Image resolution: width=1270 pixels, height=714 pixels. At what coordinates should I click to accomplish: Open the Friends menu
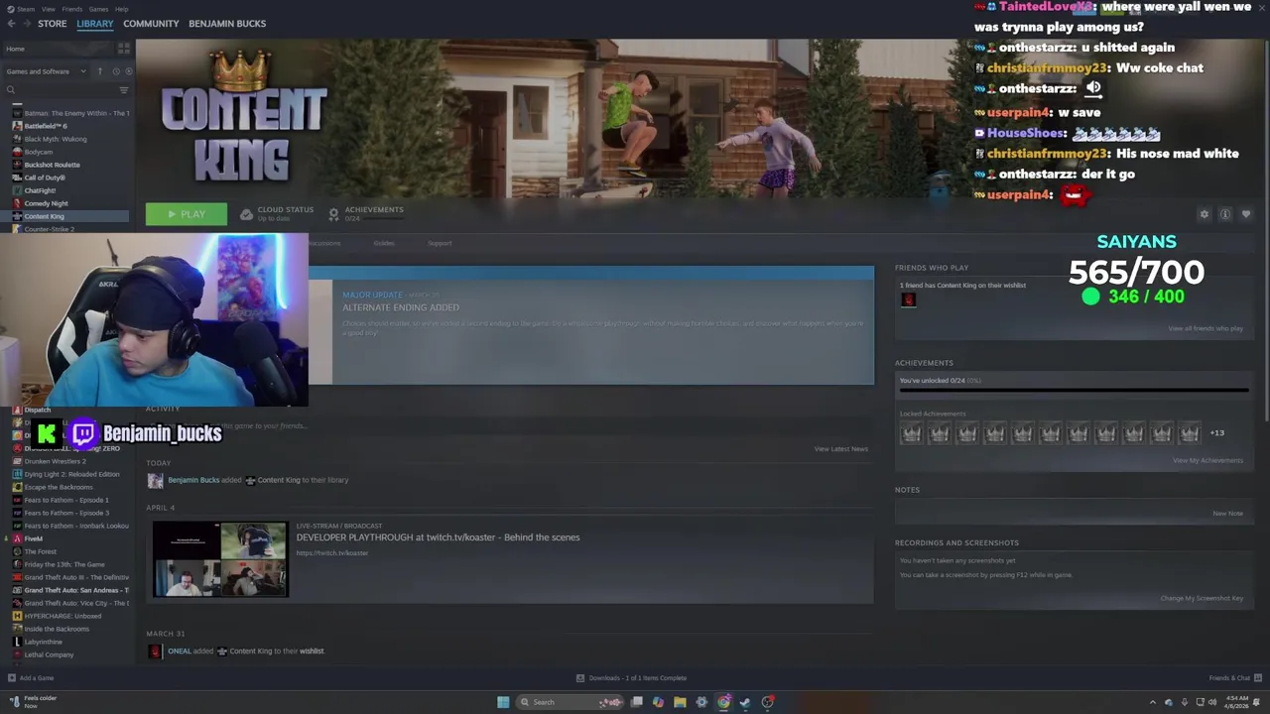[72, 9]
